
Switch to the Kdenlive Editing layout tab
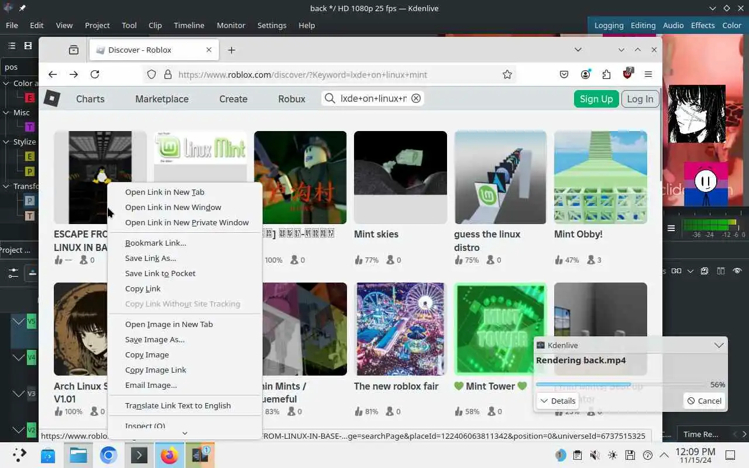[643, 25]
